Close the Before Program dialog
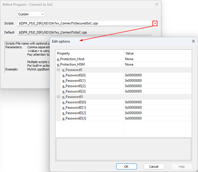198x172 pixels. 157,4
